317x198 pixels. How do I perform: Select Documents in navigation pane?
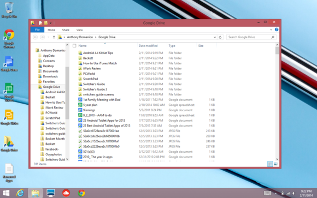tap(50, 71)
